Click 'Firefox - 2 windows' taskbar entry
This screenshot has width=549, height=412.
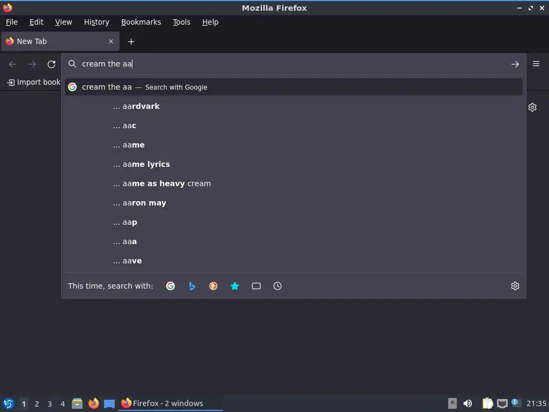[171, 403]
